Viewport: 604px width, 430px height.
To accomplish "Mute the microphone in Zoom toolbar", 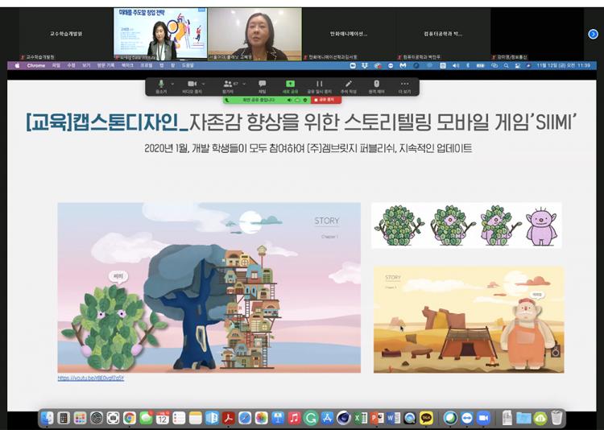I will [162, 84].
